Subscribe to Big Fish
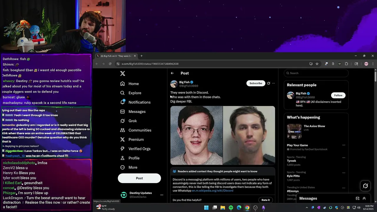 256,83
